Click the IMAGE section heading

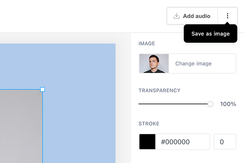click(147, 44)
